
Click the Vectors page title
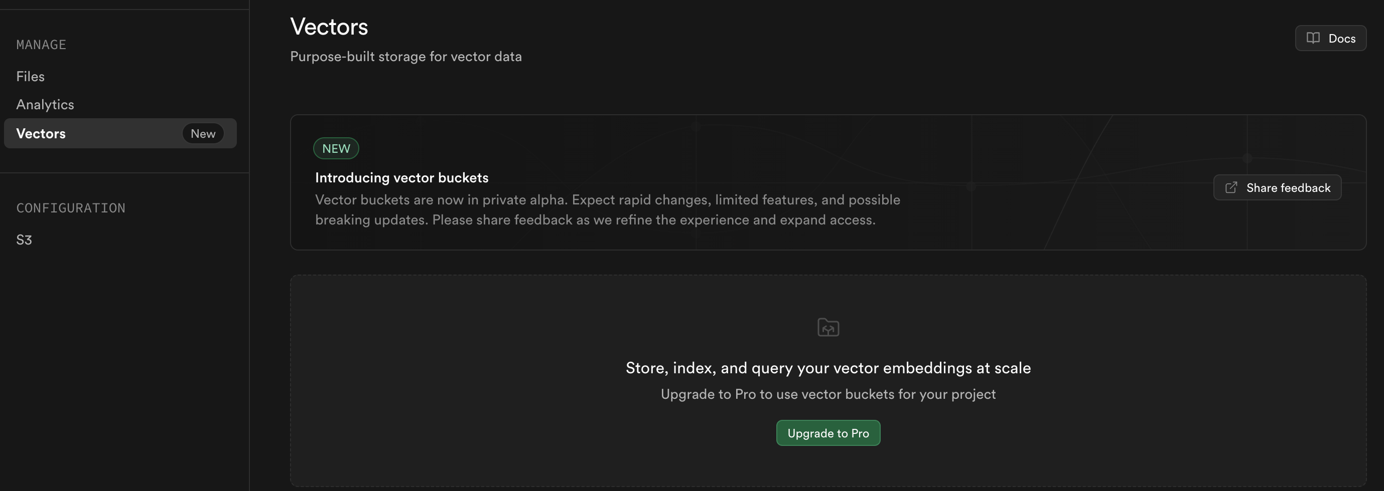329,27
